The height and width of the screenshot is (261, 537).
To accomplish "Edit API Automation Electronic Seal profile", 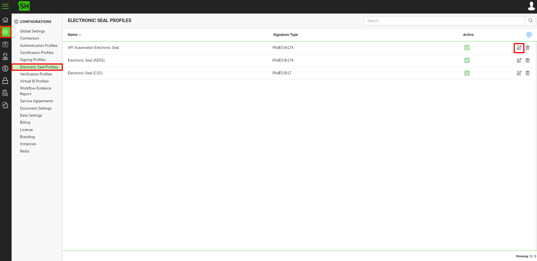I will pos(519,48).
